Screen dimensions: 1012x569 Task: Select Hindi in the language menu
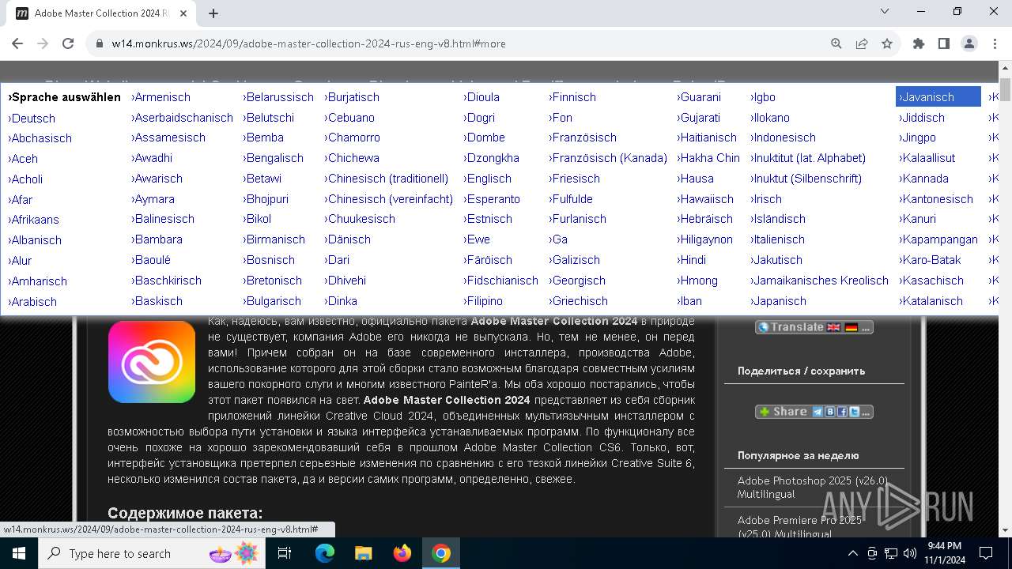[692, 260]
